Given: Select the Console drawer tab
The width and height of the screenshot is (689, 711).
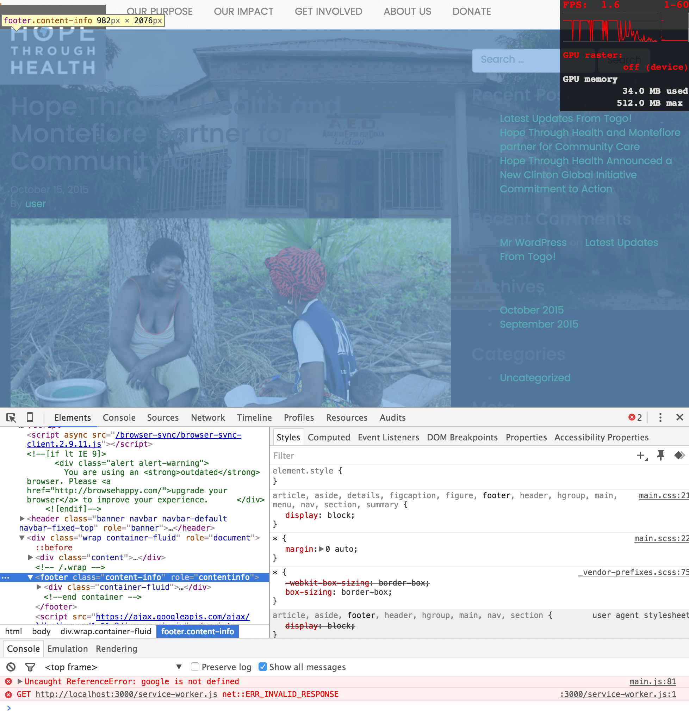Looking at the screenshot, I should click(23, 649).
